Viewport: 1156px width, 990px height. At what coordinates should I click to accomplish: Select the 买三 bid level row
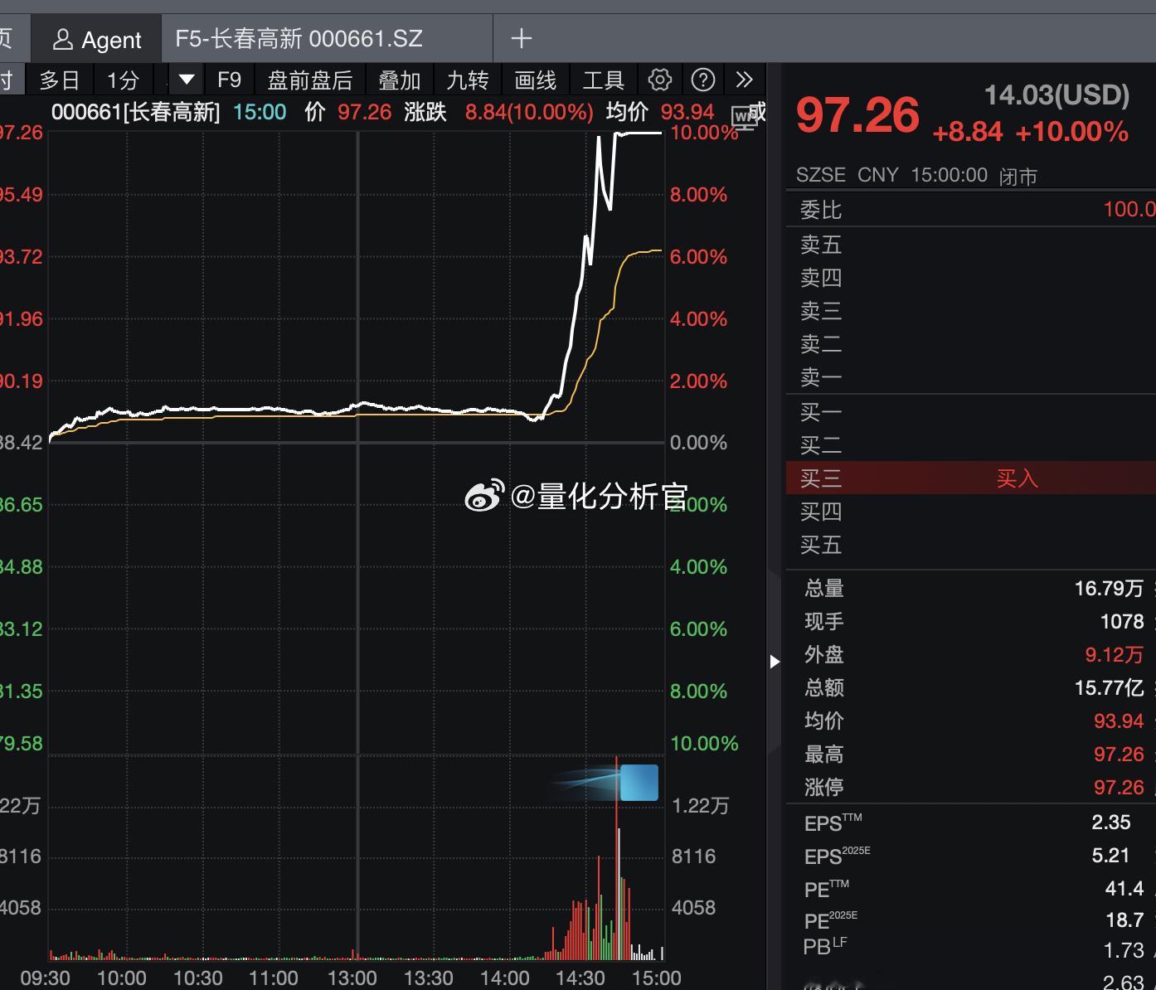(x=821, y=478)
